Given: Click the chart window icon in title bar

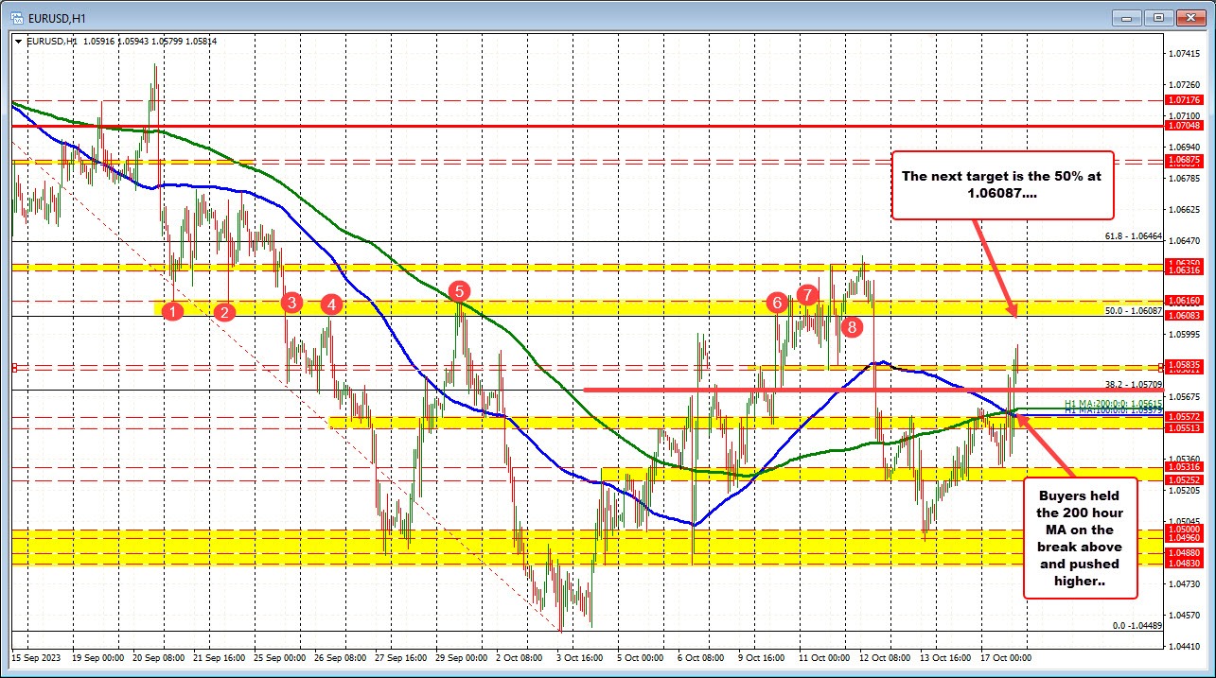Looking at the screenshot, I should click(x=16, y=16).
